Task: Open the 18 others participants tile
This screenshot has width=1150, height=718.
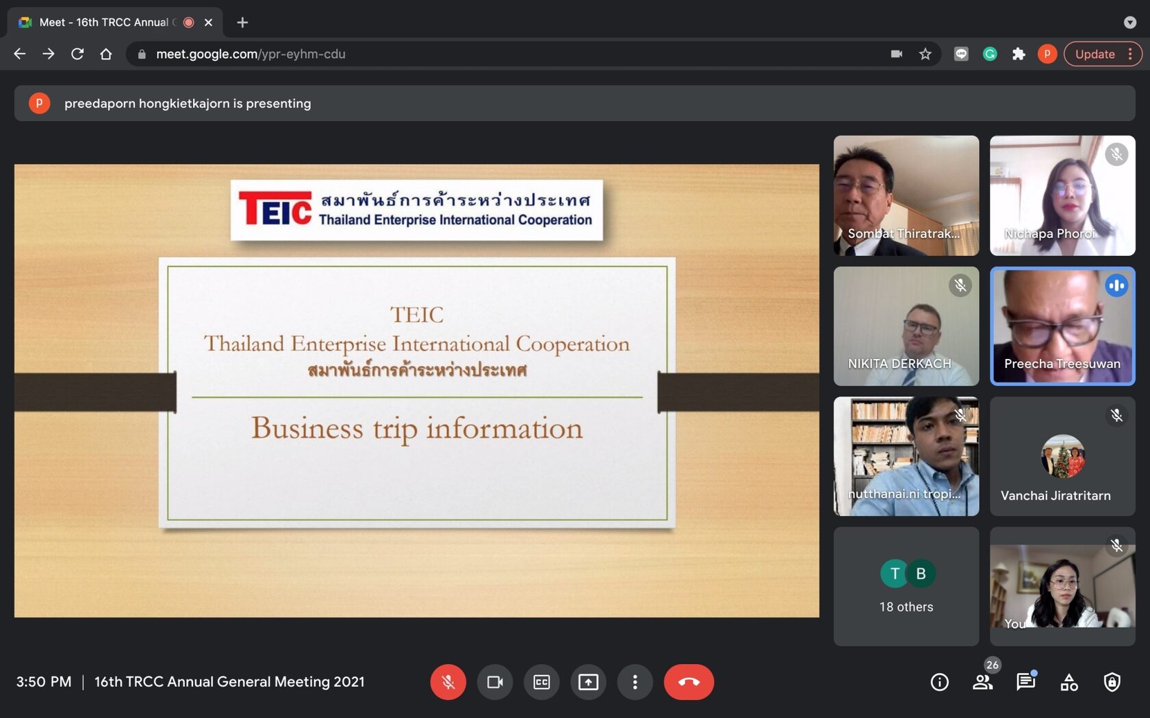Action: click(906, 586)
